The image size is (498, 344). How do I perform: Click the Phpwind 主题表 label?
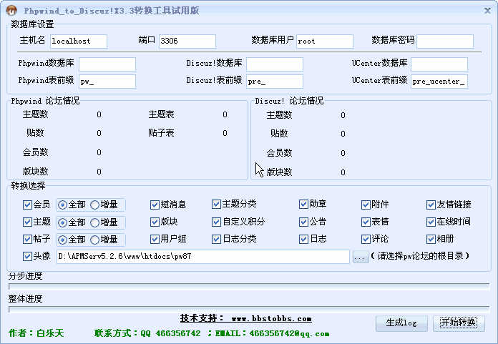click(x=161, y=114)
